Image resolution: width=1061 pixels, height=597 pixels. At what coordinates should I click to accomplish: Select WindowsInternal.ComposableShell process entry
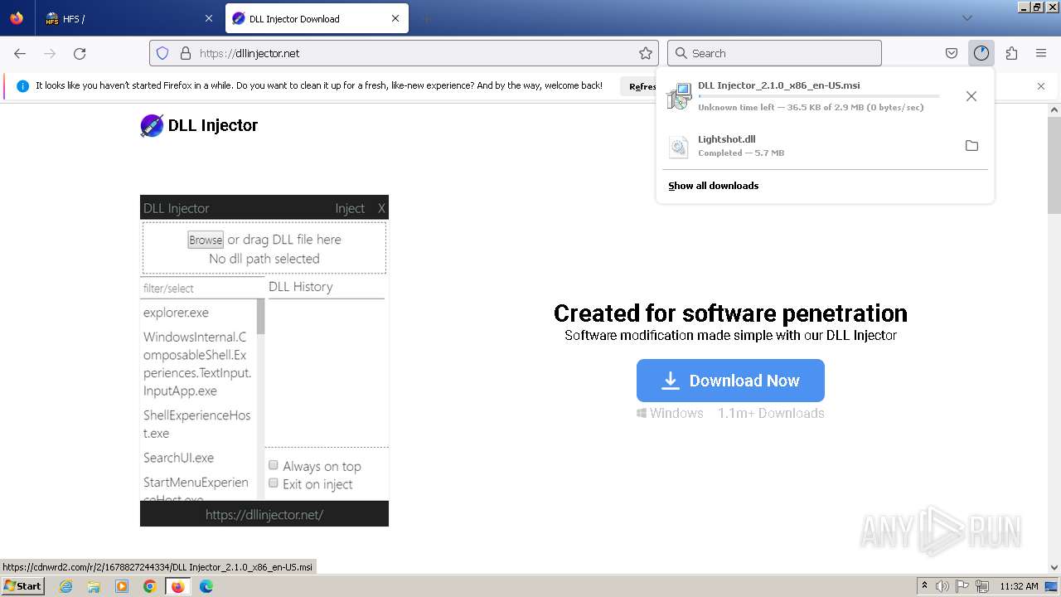[x=197, y=364]
